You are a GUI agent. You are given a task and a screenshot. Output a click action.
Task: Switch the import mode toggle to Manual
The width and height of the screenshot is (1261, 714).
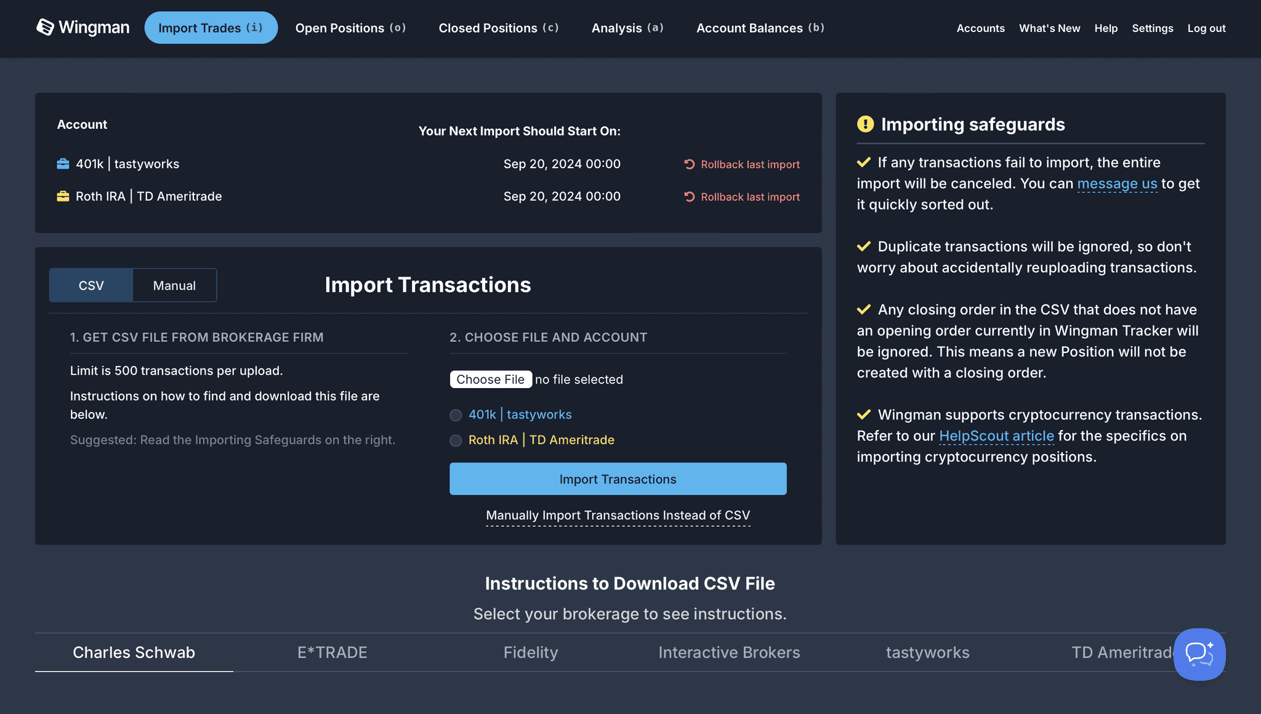[174, 285]
